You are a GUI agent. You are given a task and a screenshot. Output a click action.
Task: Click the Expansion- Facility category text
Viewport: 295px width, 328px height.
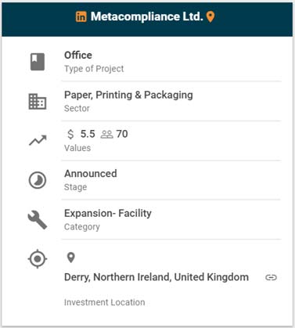108,214
